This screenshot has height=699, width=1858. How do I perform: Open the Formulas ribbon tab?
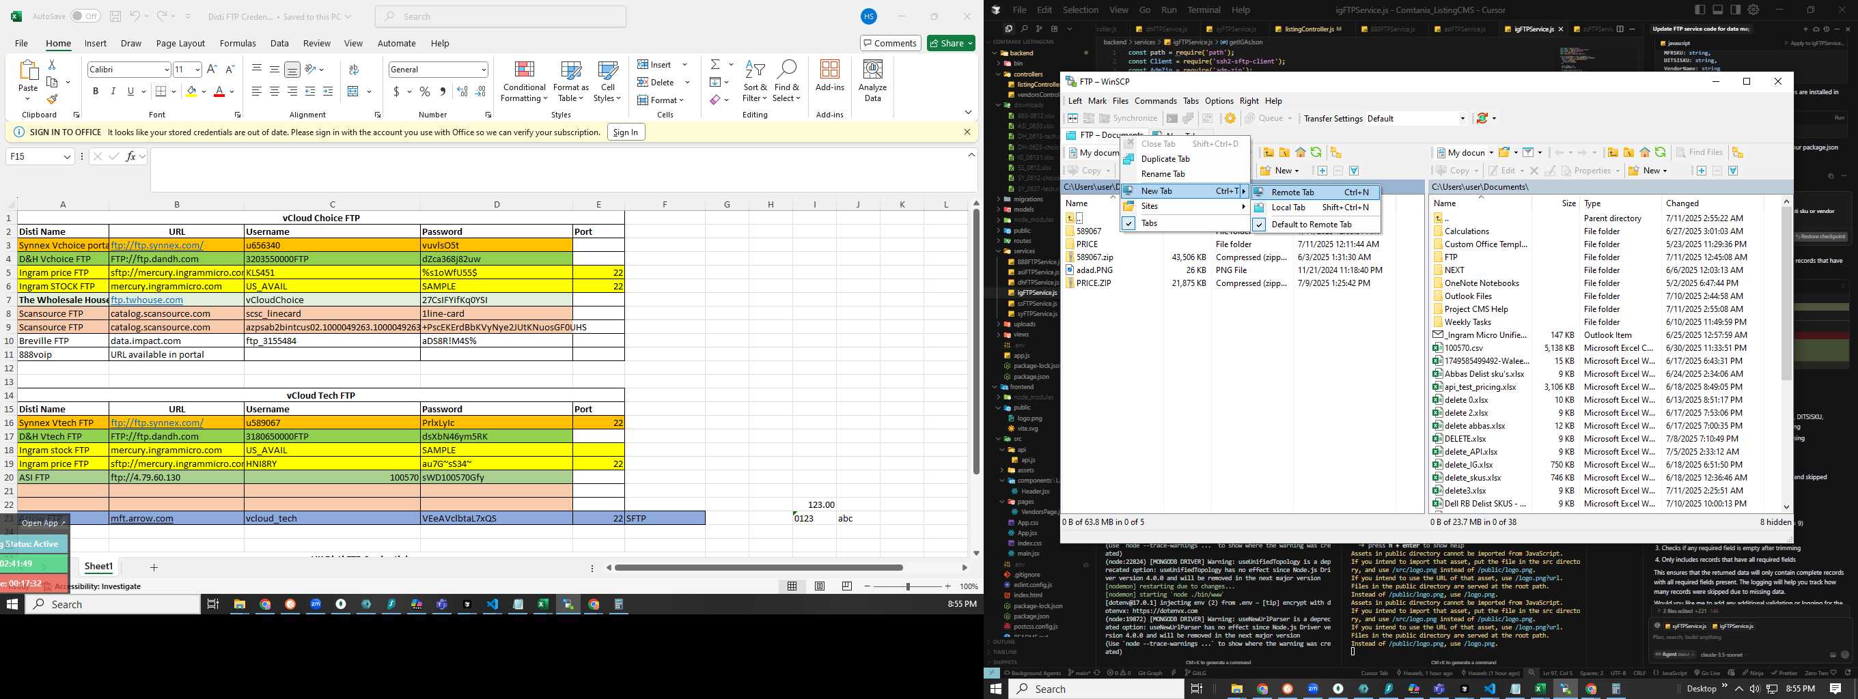coord(237,43)
